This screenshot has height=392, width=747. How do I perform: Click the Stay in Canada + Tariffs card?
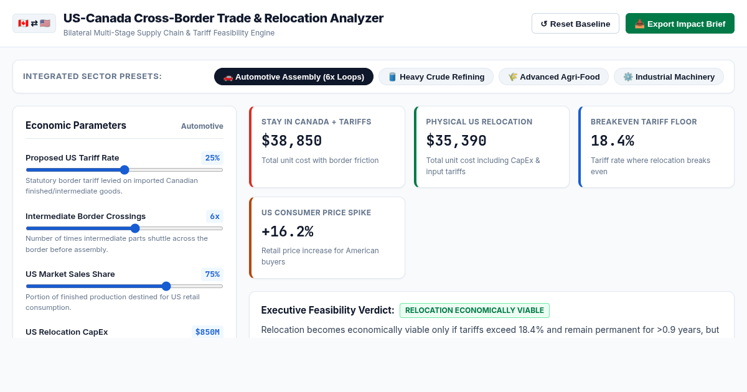coord(327,147)
